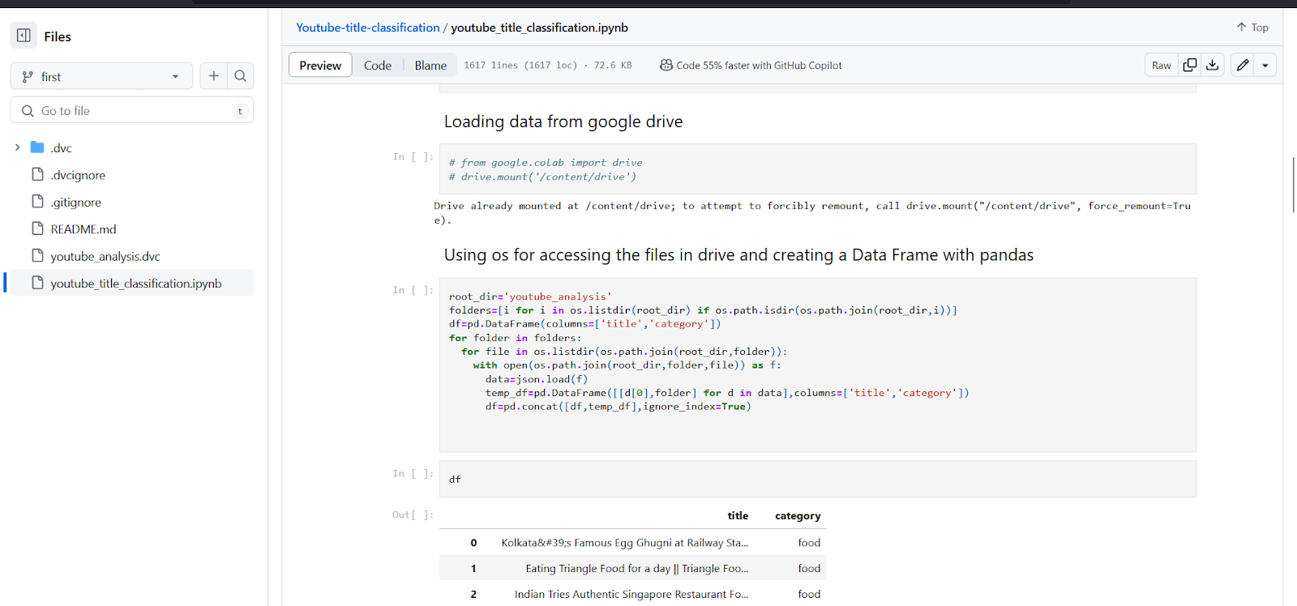Click the 'df' code cell
Image resolution: width=1297 pixels, height=606 pixels.
point(818,479)
